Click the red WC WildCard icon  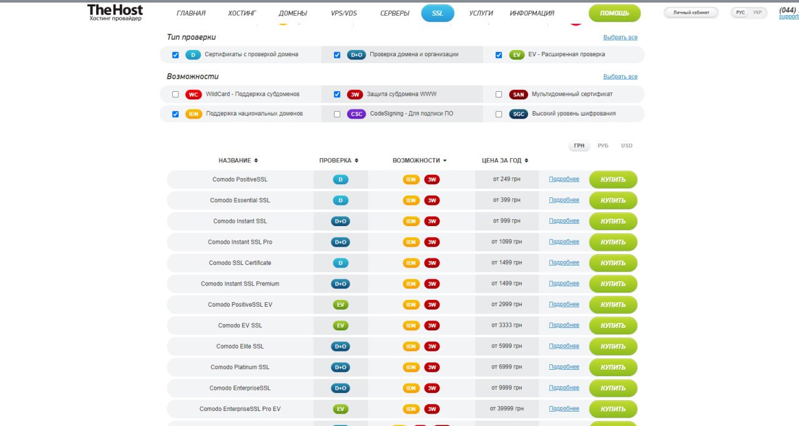pyautogui.click(x=194, y=95)
